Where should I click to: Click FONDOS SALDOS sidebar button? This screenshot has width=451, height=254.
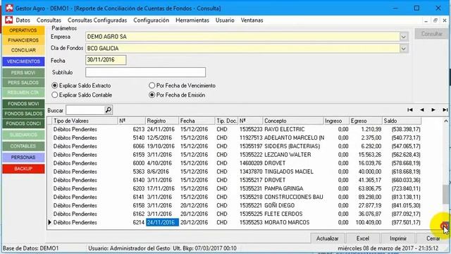click(x=23, y=114)
